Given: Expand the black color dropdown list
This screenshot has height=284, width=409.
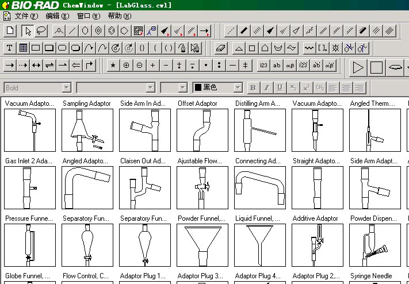Looking at the screenshot, I should [x=238, y=87].
